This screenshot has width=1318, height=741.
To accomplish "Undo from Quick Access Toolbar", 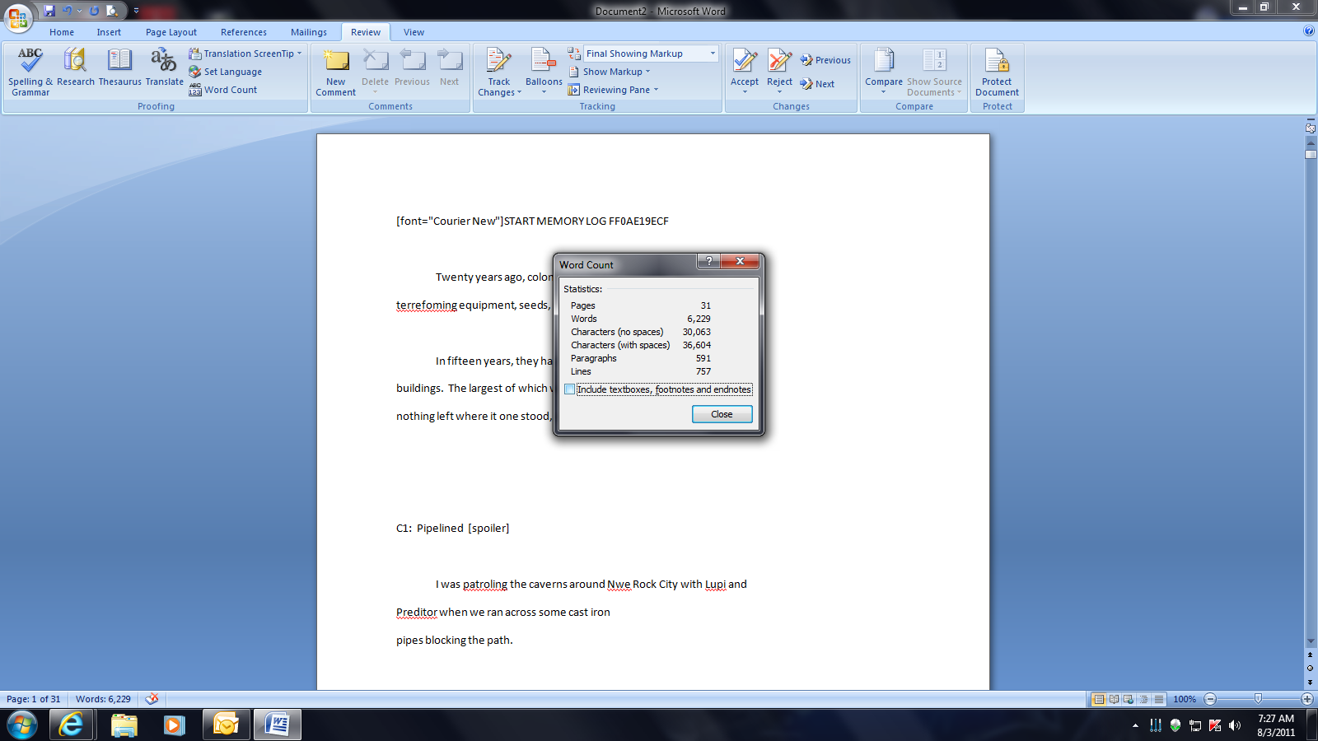I will click(68, 11).
